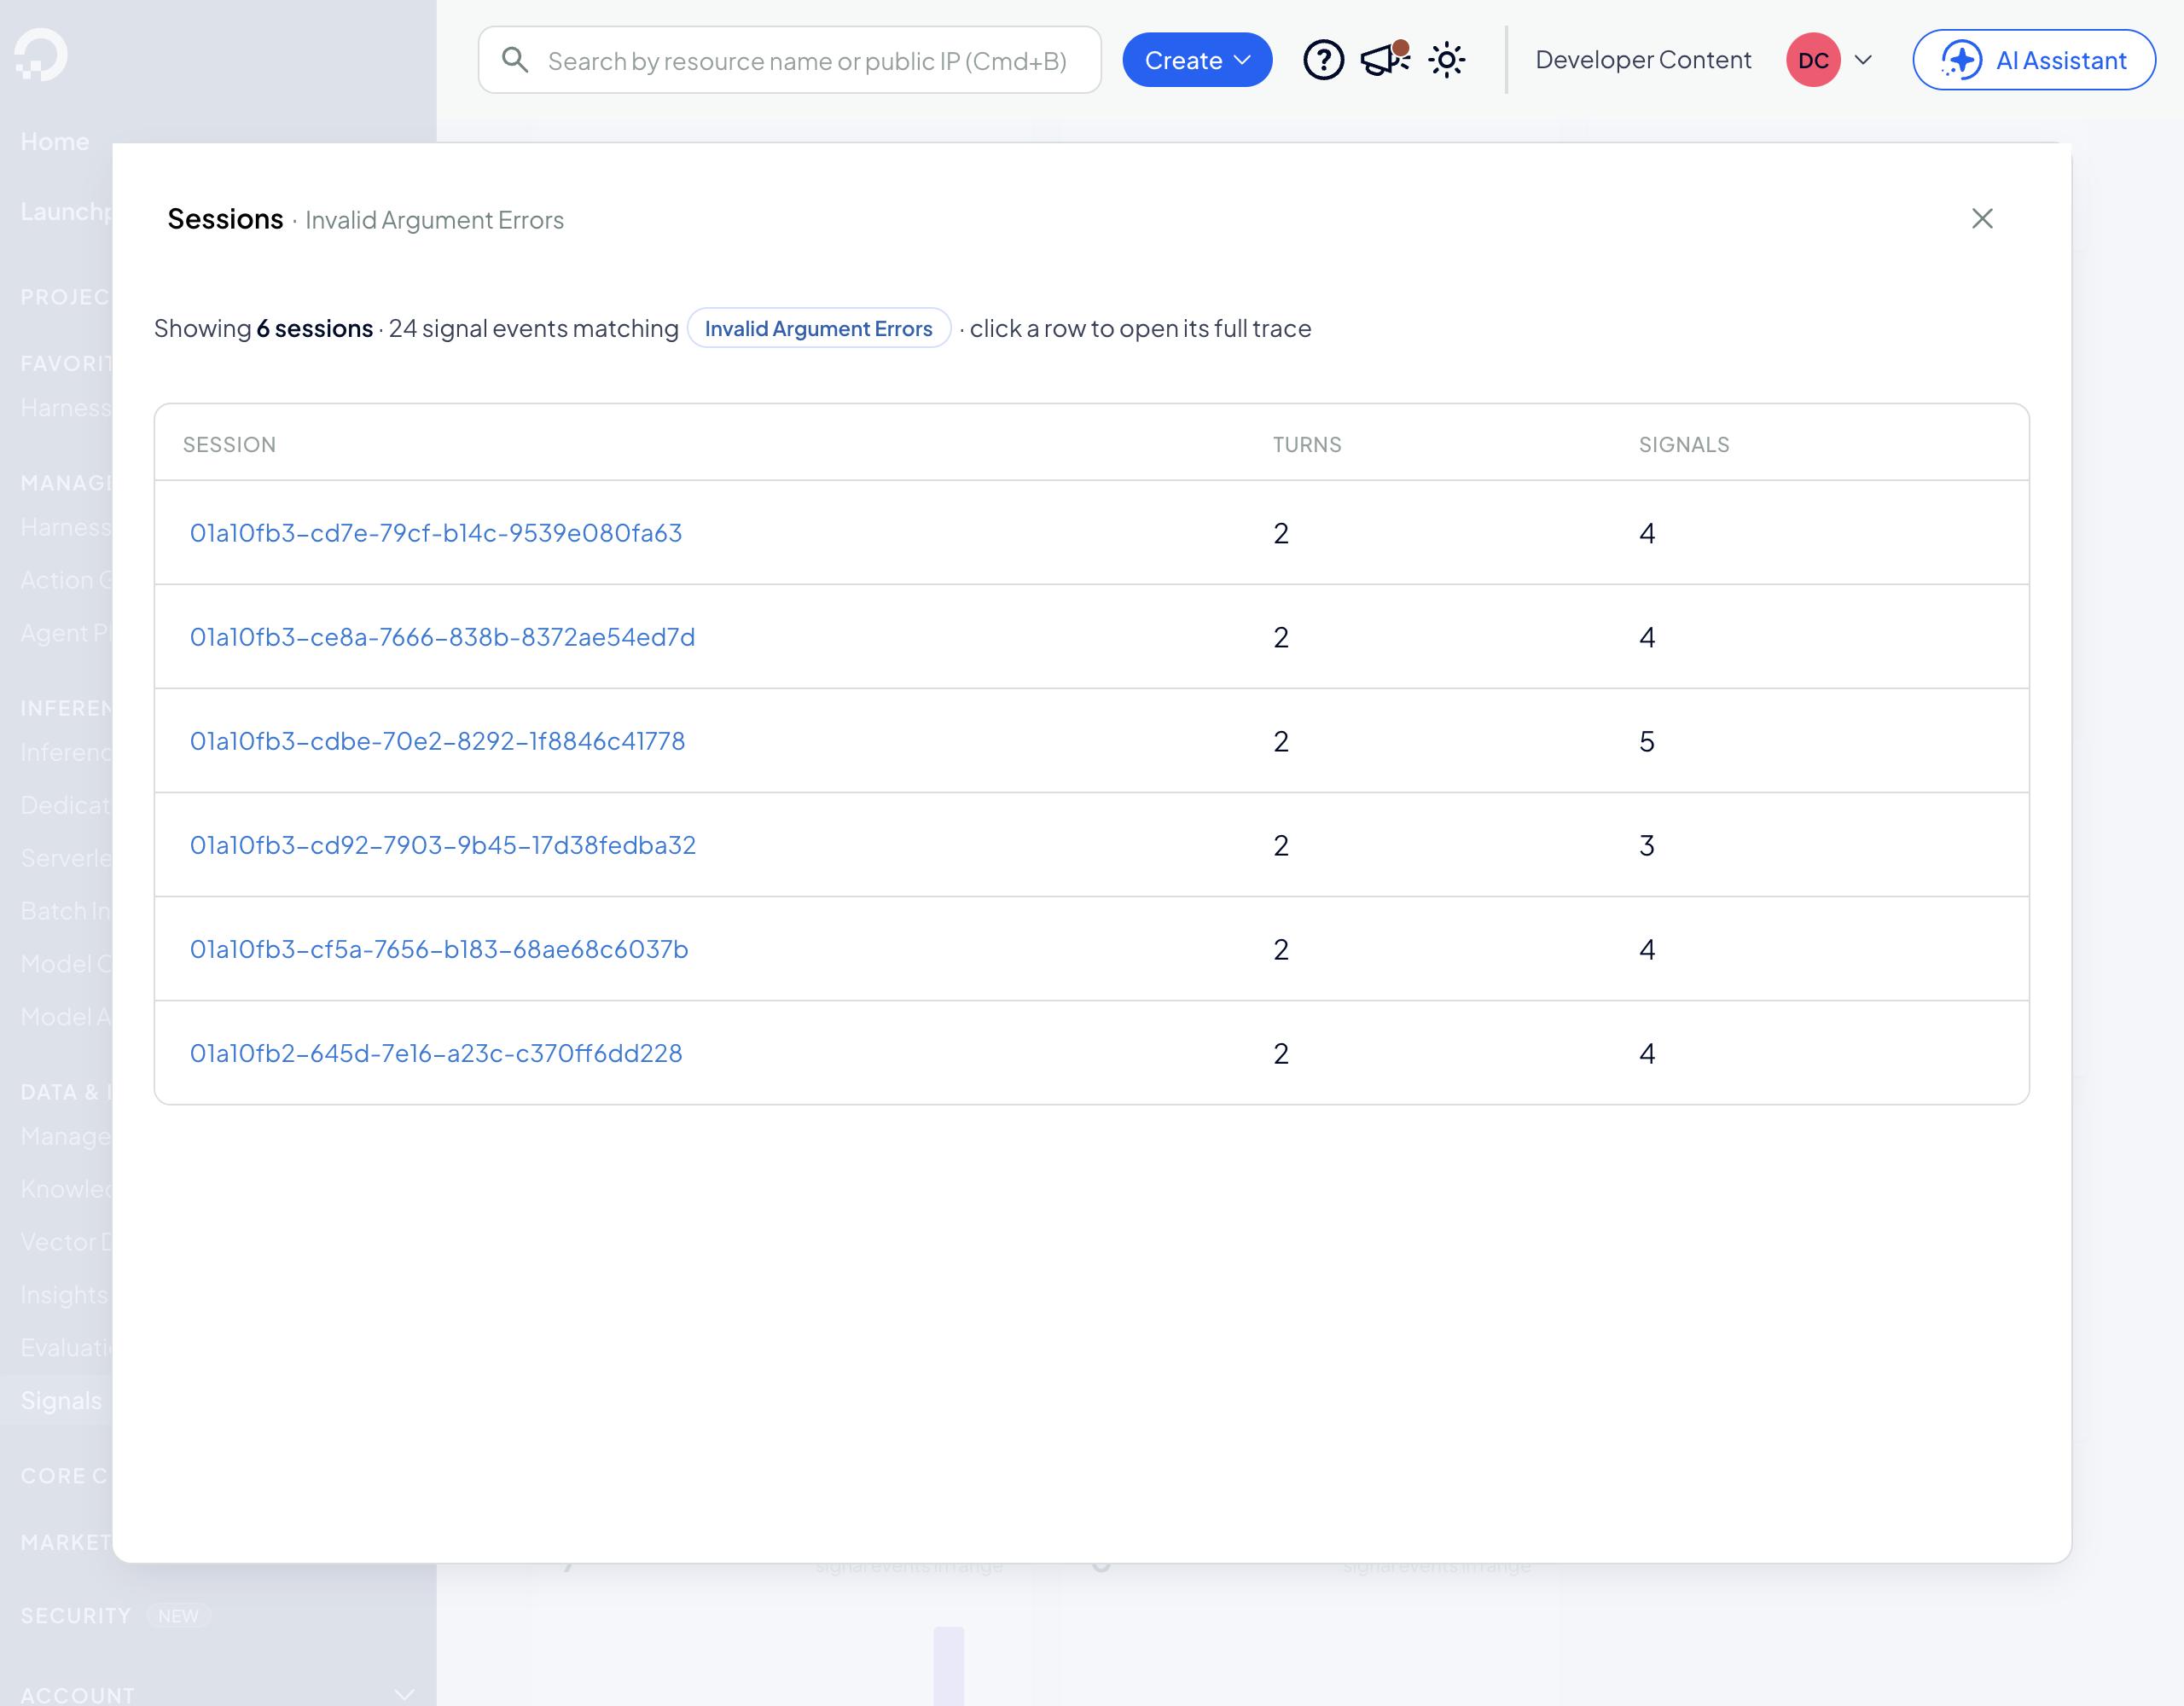
Task: Click the SESSION column header
Action: click(x=229, y=444)
